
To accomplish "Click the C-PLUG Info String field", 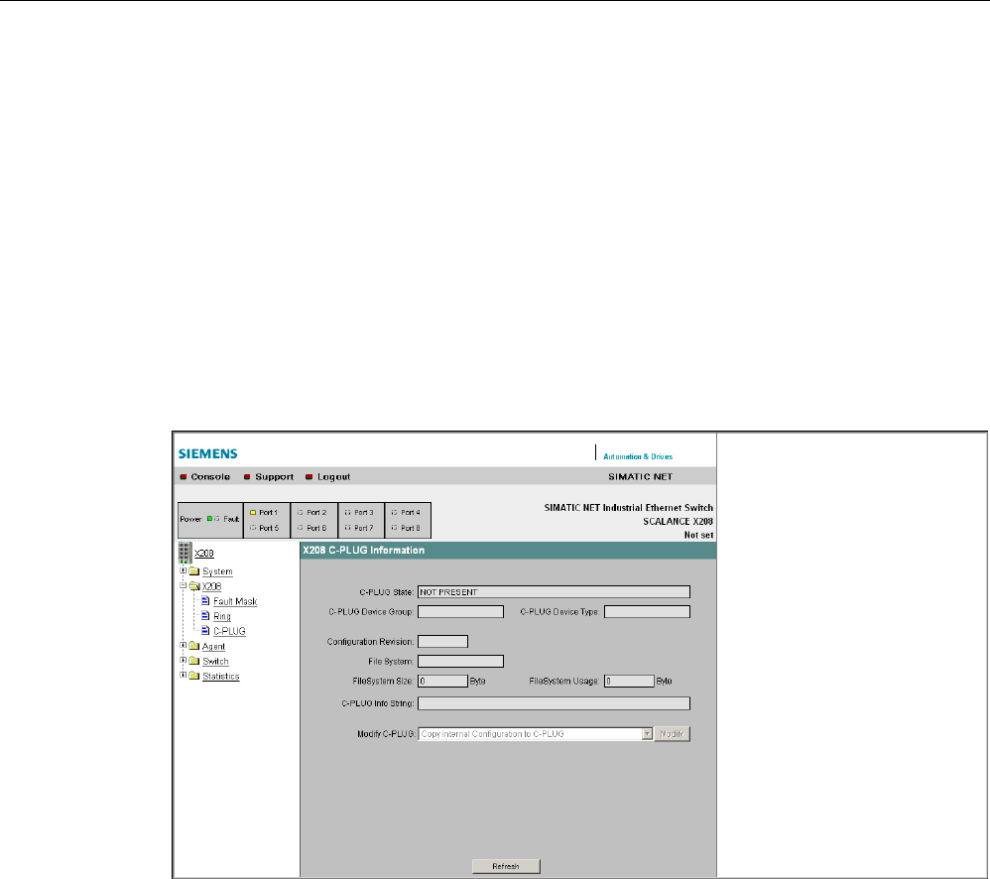I will coord(554,703).
